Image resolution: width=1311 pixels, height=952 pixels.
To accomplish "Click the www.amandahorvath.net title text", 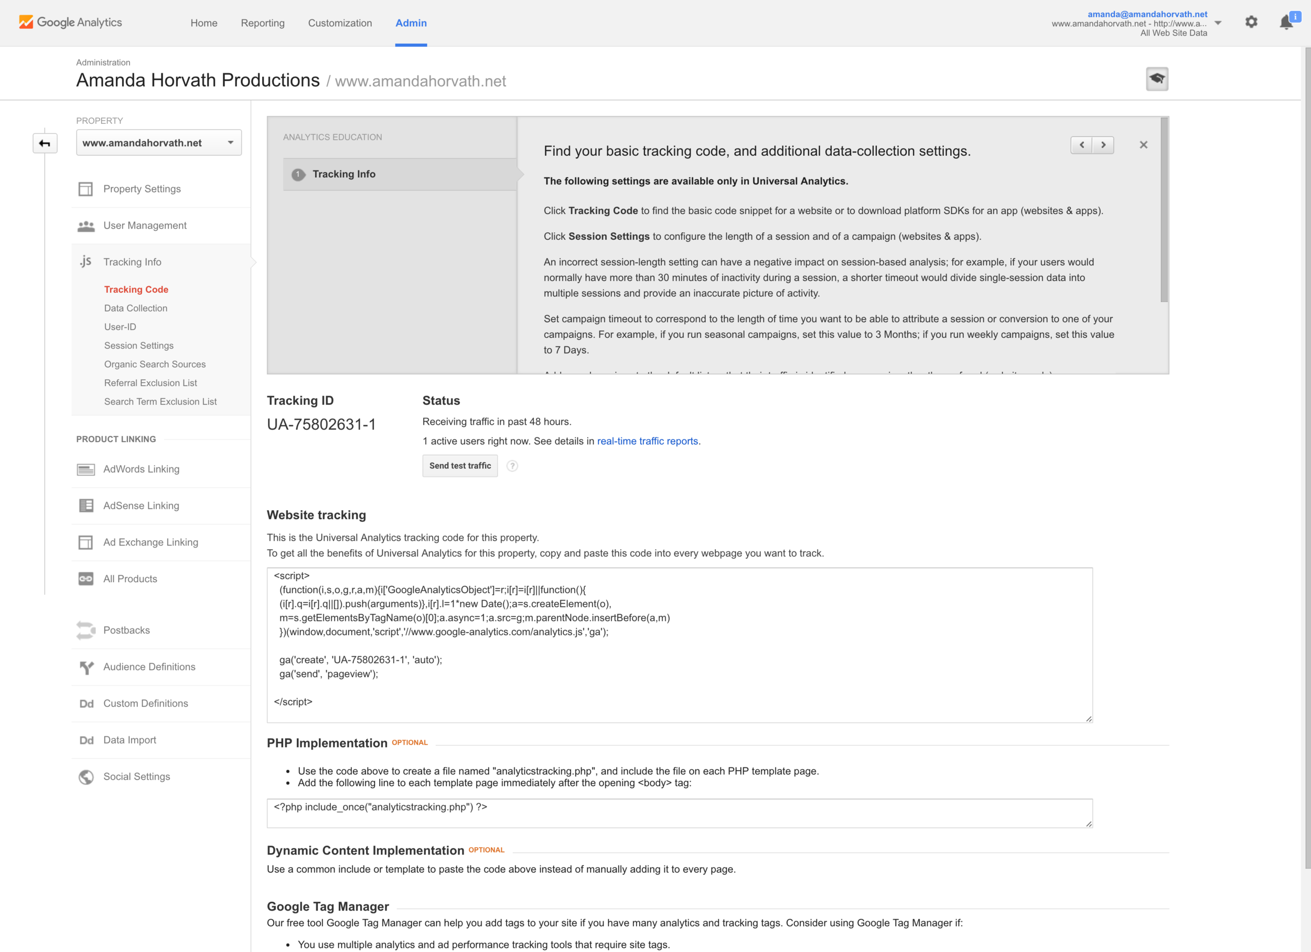I will coord(420,81).
